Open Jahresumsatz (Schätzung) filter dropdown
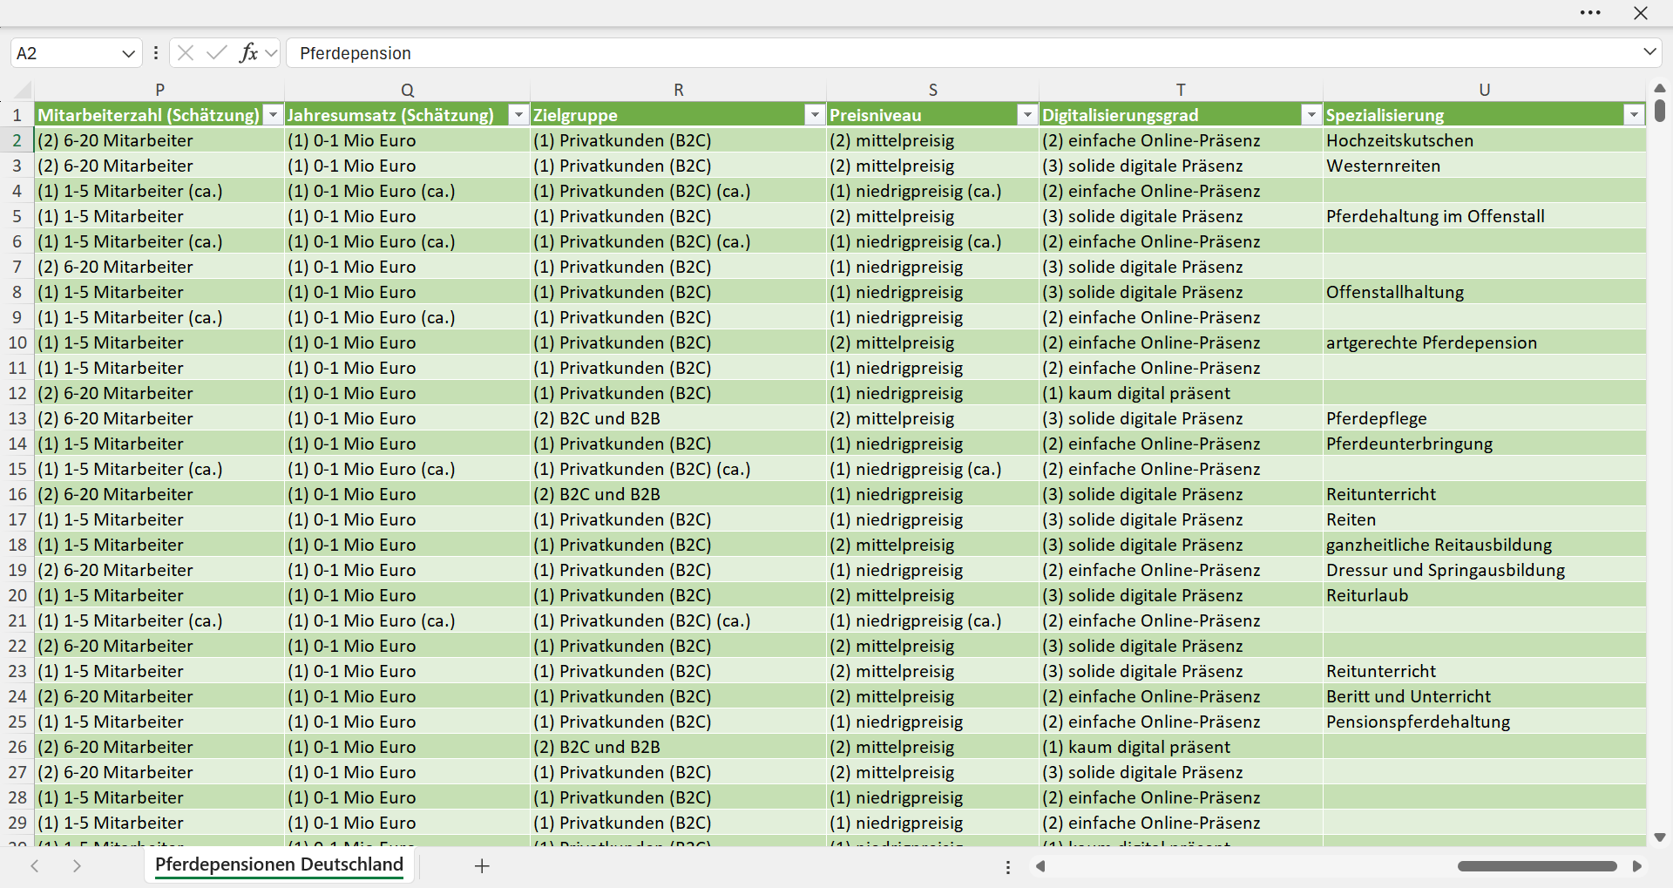Image resolution: width=1673 pixels, height=888 pixels. point(518,115)
